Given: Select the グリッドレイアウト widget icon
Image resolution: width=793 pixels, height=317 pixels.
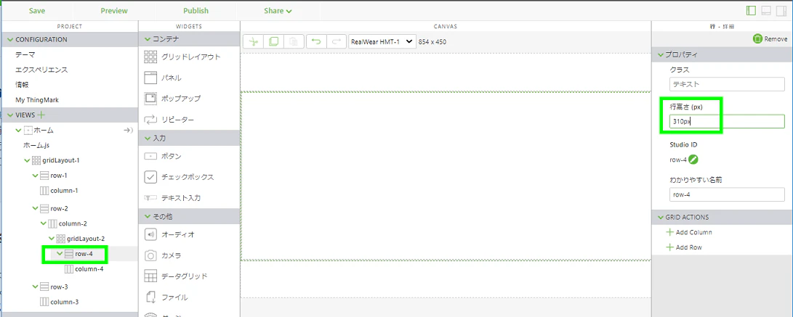Looking at the screenshot, I should coord(150,57).
